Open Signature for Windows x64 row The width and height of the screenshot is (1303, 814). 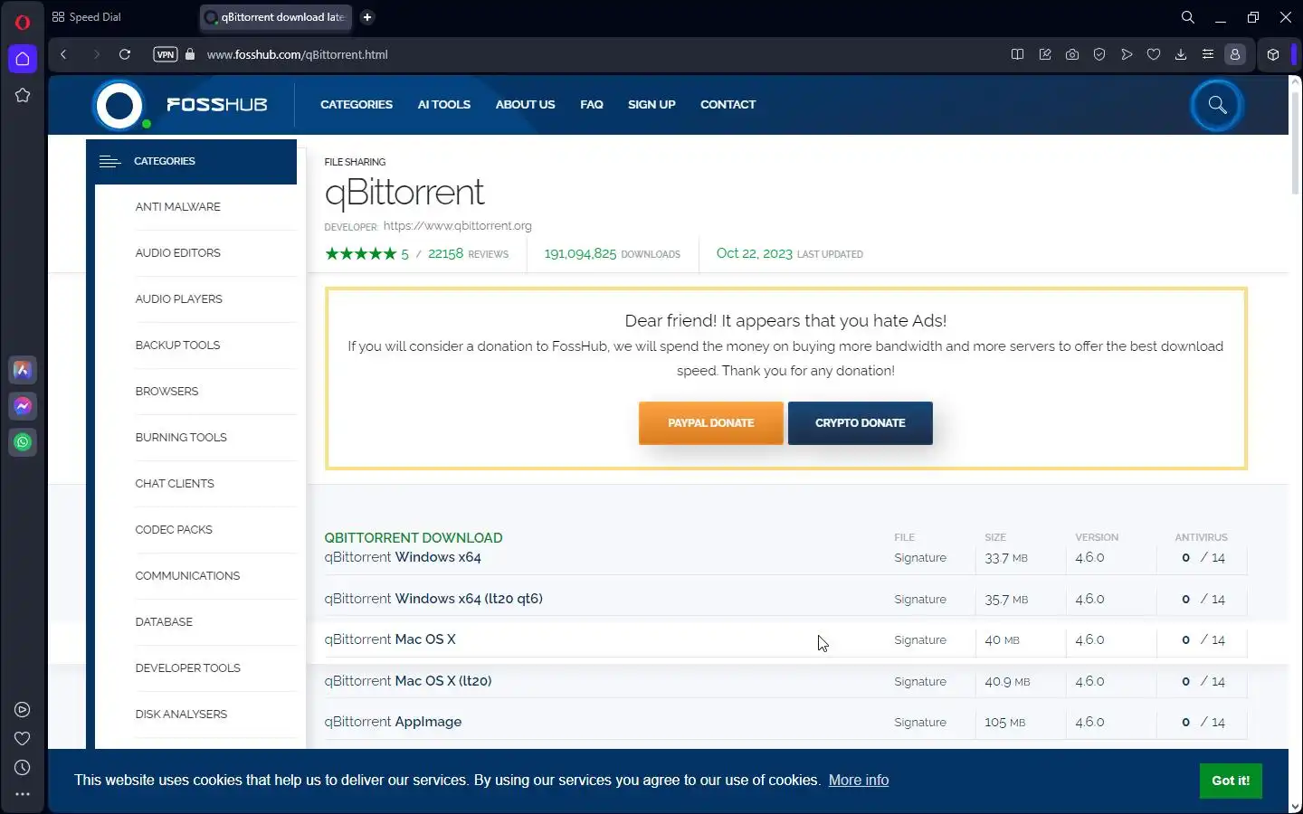pos(920,558)
